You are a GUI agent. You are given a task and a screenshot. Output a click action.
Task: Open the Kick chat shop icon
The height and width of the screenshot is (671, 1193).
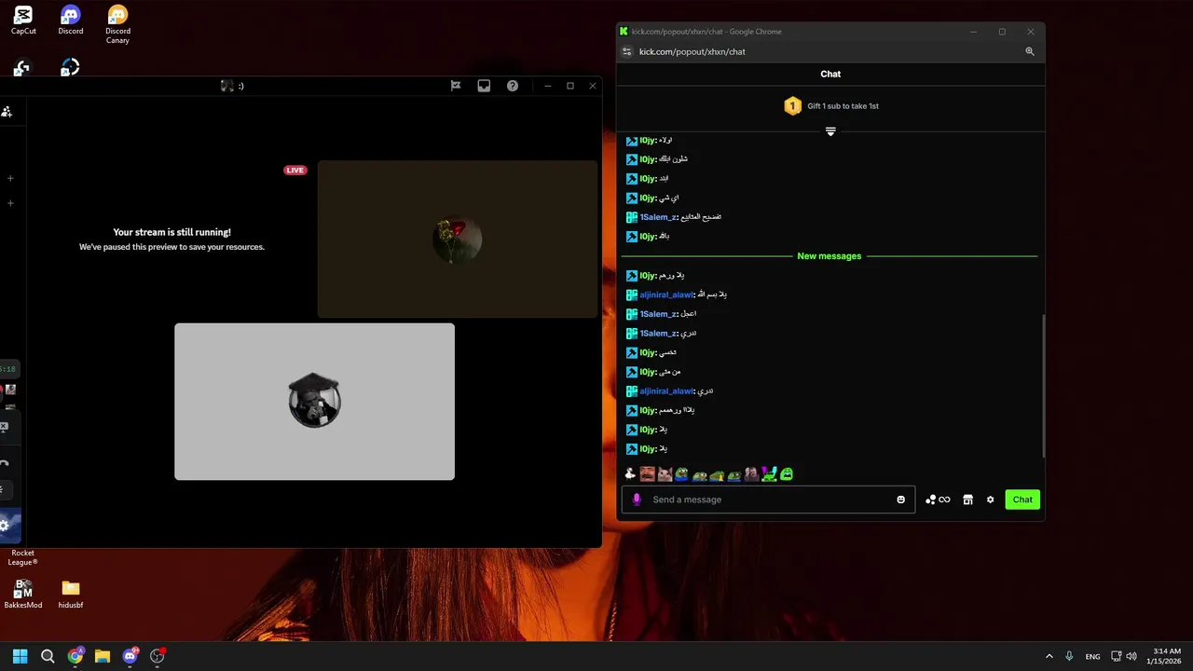coord(967,500)
